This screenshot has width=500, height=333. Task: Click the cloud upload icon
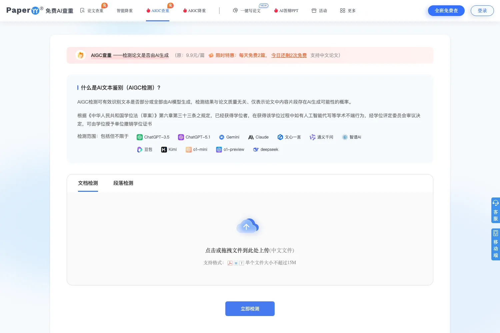coord(247,226)
